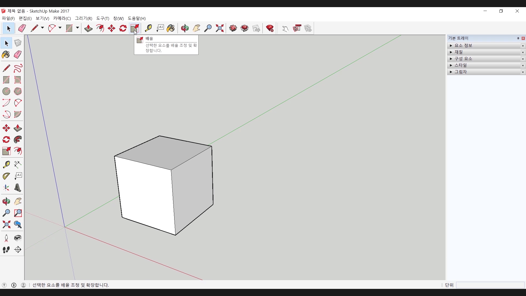This screenshot has height=296, width=526.
Task: Close the 그림자 panel with its X button
Action: (x=523, y=72)
